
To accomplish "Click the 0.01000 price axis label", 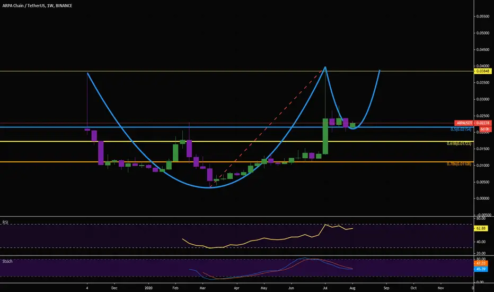I will [x=483, y=166].
